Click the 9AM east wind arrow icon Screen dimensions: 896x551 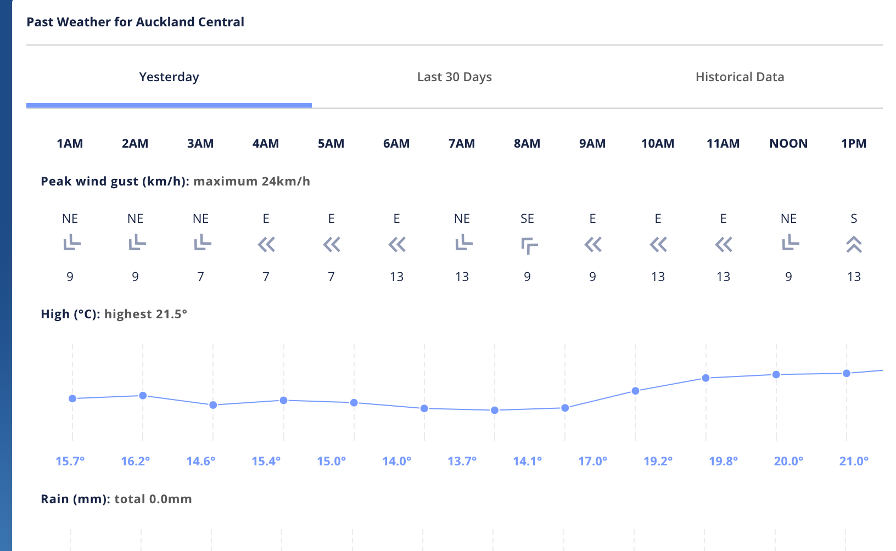click(593, 244)
